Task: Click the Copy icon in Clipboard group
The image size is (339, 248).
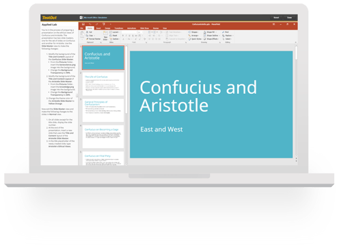Action: (87, 36)
